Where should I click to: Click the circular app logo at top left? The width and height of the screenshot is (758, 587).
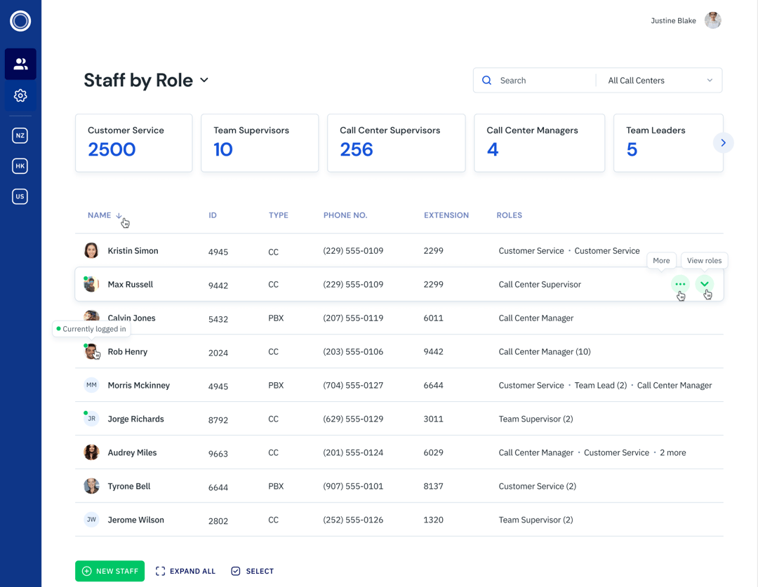(x=20, y=21)
